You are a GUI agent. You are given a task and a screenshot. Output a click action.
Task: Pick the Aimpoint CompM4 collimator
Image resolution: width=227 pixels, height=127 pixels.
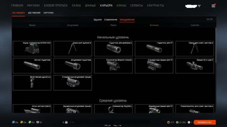tap(113, 66)
